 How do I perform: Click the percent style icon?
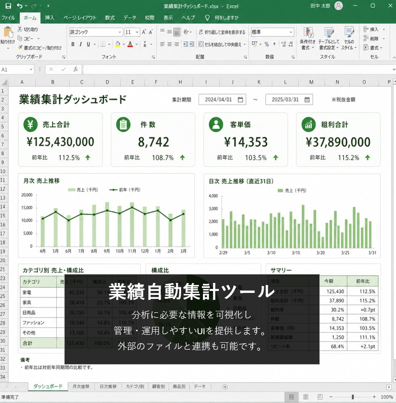point(267,44)
